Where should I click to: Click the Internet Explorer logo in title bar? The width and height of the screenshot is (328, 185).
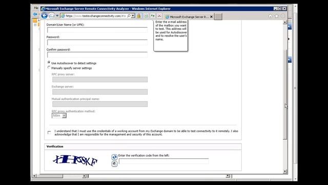43,9
